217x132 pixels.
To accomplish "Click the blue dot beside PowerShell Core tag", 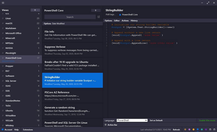I will [x=120, y=15].
